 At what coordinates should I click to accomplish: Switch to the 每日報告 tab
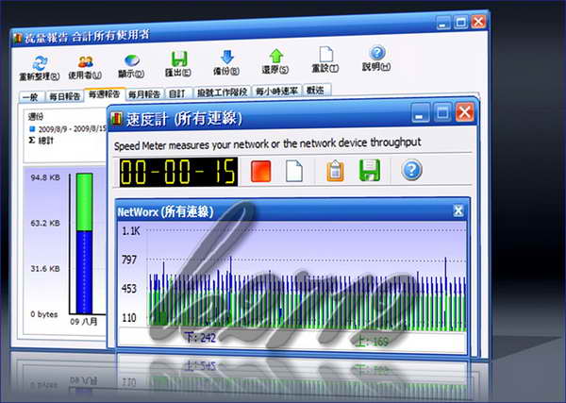pos(64,94)
